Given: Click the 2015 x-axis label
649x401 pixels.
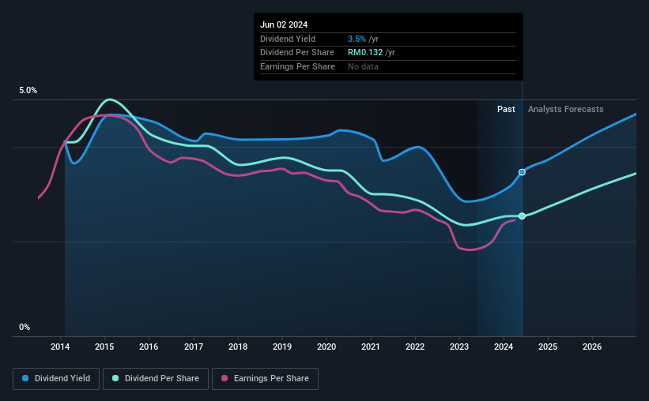Looking at the screenshot, I should click(104, 347).
